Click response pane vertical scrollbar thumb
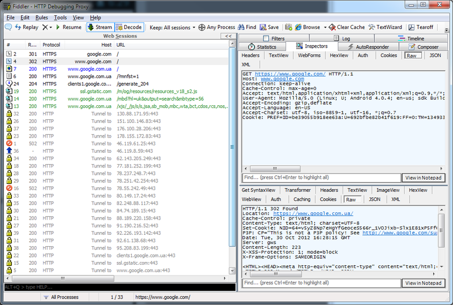Viewport: 453px width, 305px height. pyautogui.click(x=441, y=230)
